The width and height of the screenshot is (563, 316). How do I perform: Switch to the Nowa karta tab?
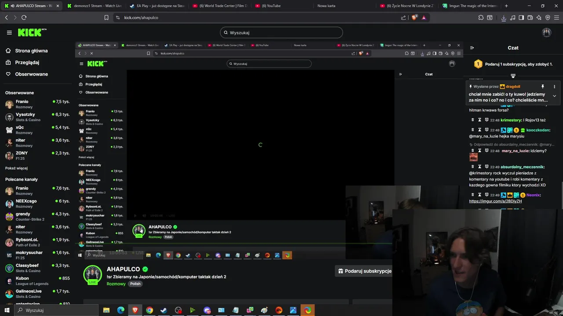[x=326, y=6]
